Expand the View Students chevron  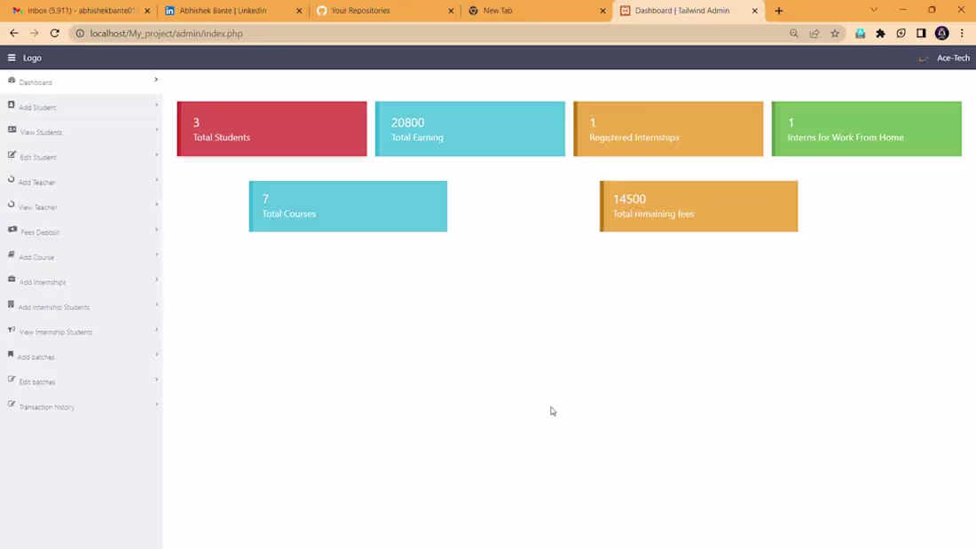(x=156, y=129)
